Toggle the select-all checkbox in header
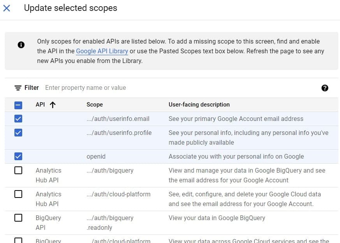Viewport: 340px width, 243px height. (18, 104)
